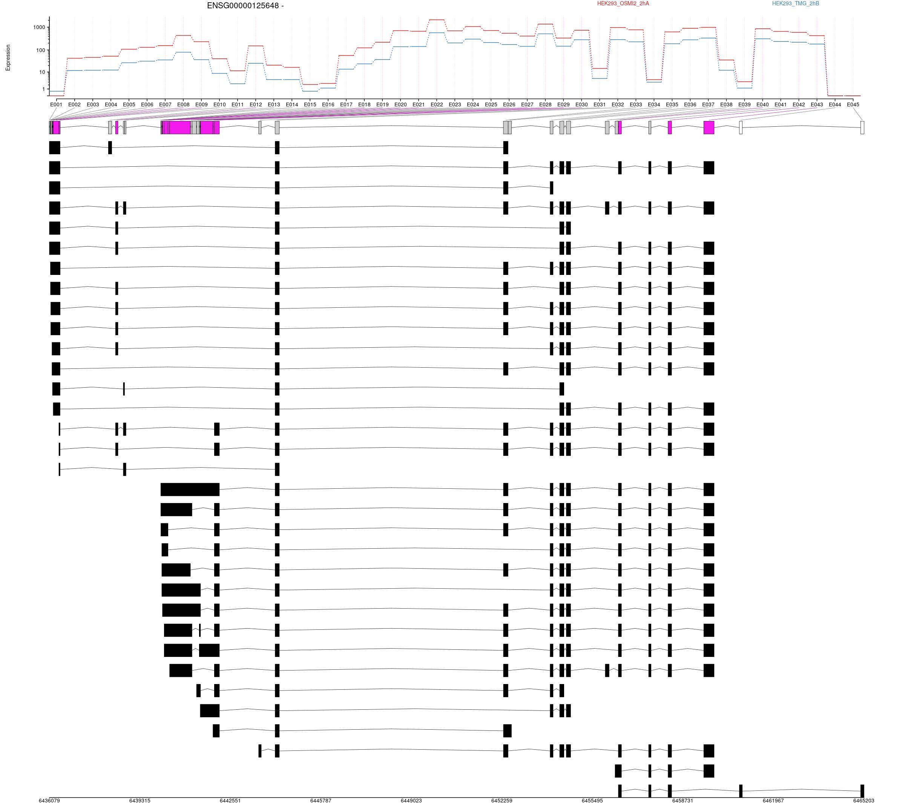Click genomic coordinate 6458731
The image size is (905, 807).
[683, 801]
